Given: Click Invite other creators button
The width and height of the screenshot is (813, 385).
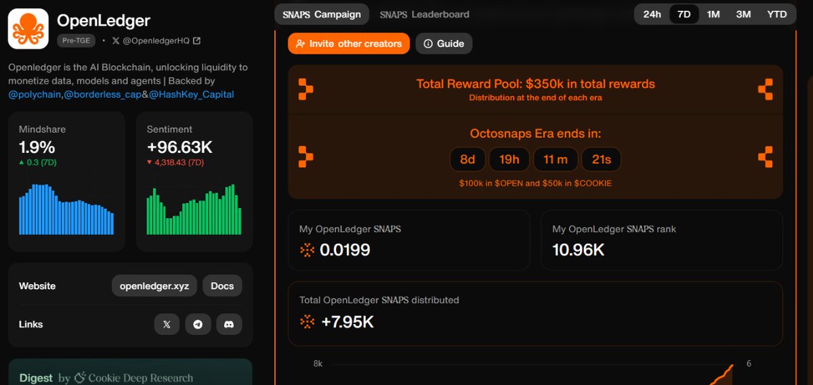Looking at the screenshot, I should tap(349, 43).
